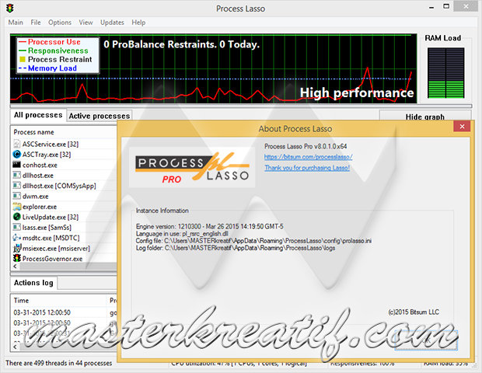Click the ASCTray.exe process icon
This screenshot has height=373, width=482.
tap(16, 154)
